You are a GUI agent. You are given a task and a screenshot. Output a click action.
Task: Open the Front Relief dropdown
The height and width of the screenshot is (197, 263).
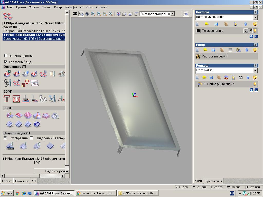[255, 71]
